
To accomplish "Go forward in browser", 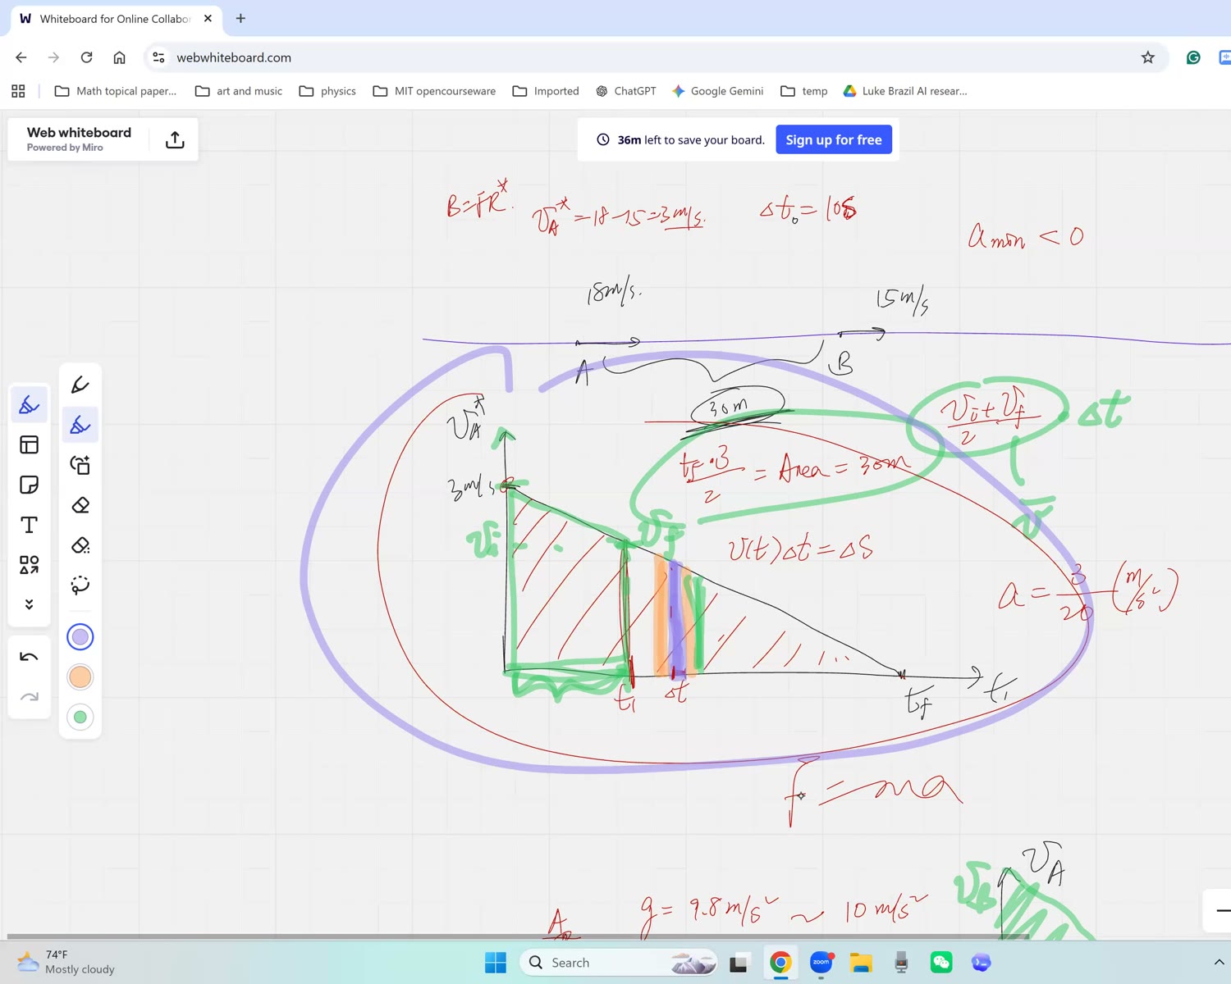I will coord(53,57).
